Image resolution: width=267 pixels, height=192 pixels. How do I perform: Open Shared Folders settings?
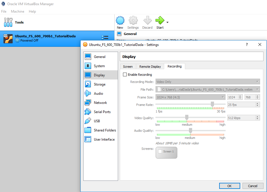tap(105, 130)
